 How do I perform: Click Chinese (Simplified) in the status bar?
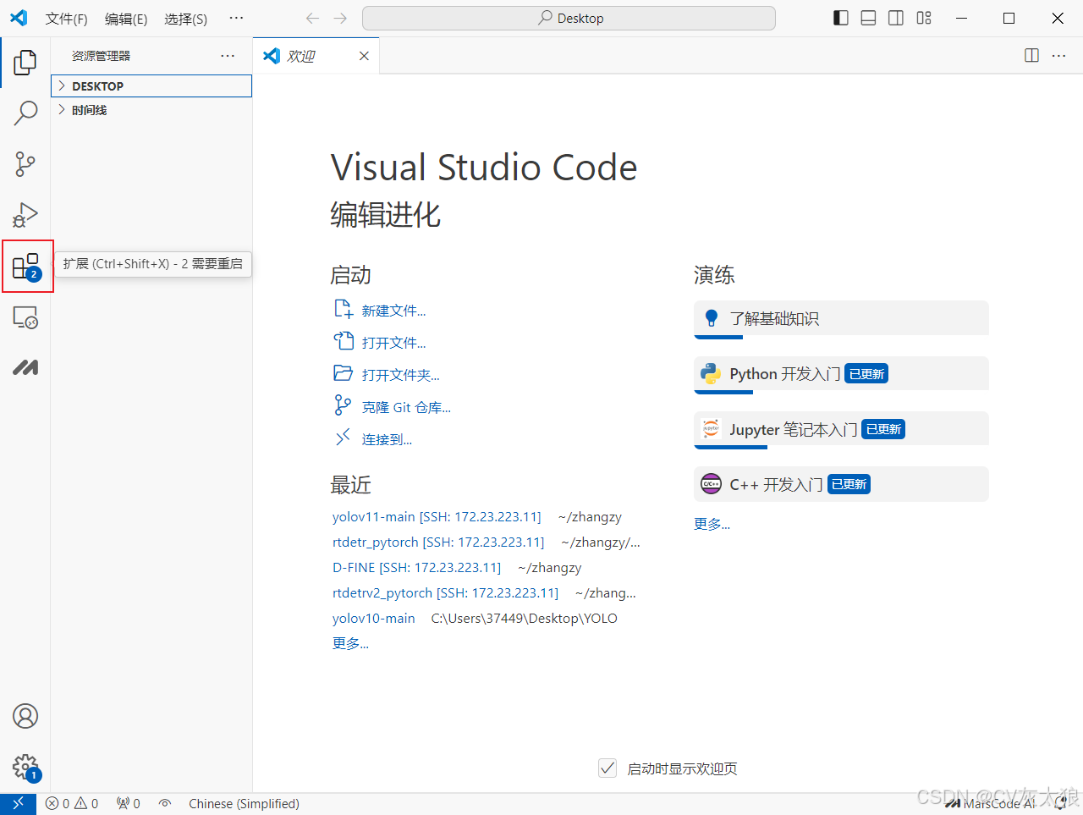pos(244,804)
